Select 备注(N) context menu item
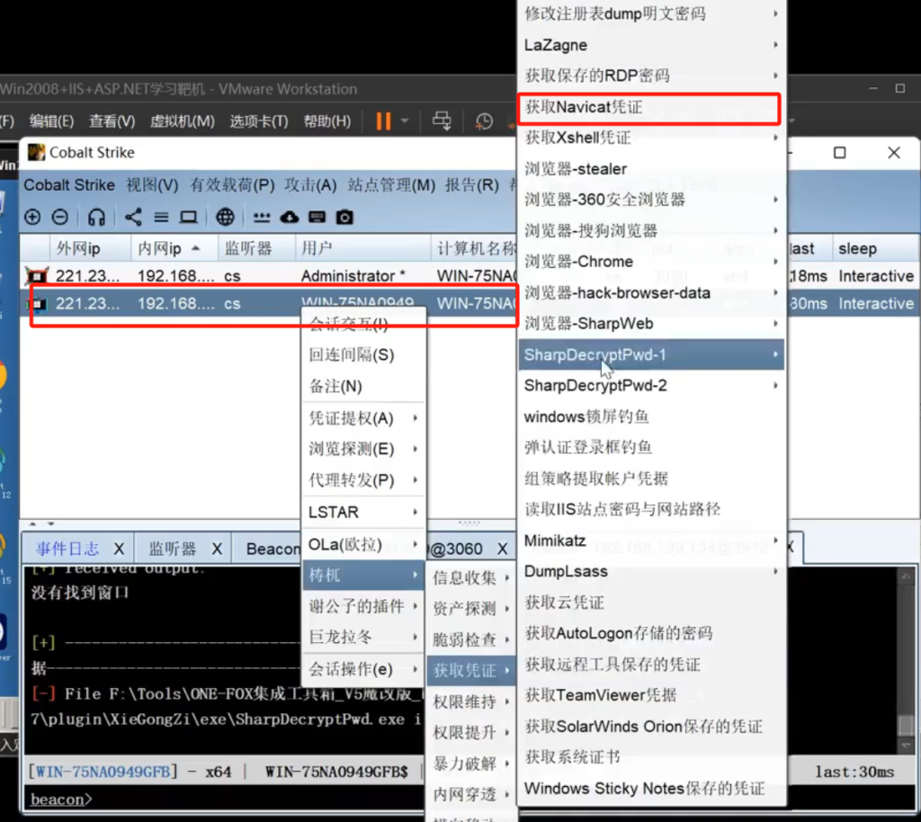Viewport: 921px width, 822px height. 363,387
